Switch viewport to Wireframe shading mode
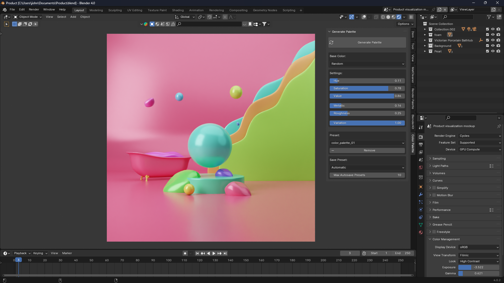This screenshot has width=504, height=283. 383,17
